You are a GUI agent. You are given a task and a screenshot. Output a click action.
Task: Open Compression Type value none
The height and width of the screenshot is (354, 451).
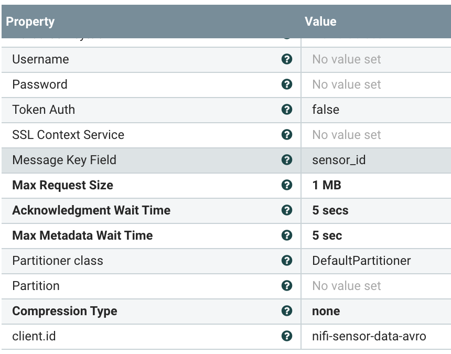click(326, 311)
